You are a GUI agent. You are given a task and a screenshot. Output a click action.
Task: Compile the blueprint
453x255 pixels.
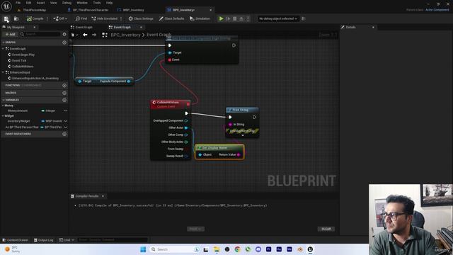pyautogui.click(x=35, y=19)
